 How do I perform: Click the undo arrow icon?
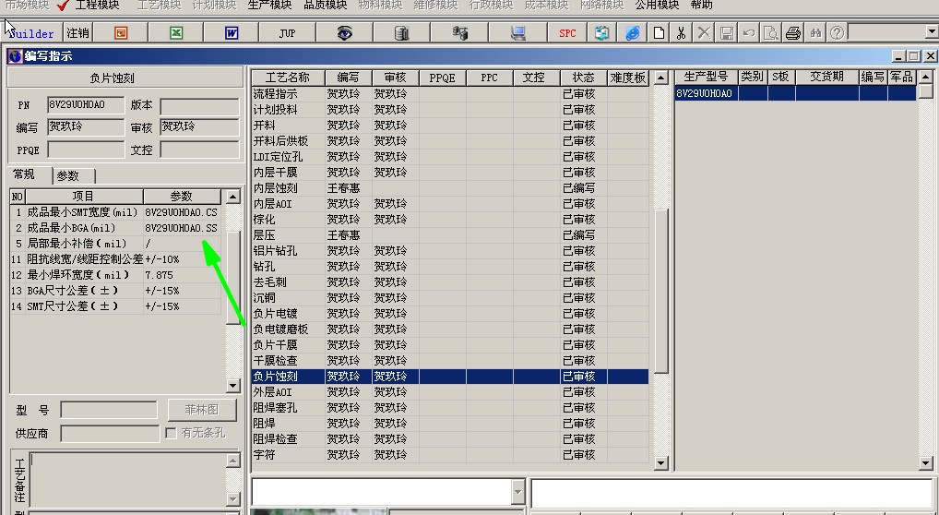[749, 33]
